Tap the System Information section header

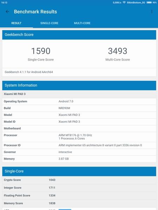[x=79, y=85]
